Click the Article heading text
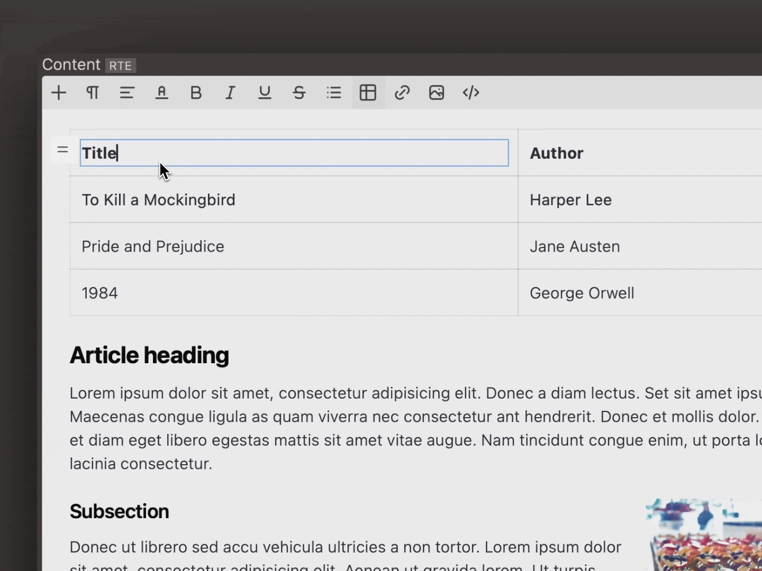Viewport: 762px width, 571px height. pos(149,355)
